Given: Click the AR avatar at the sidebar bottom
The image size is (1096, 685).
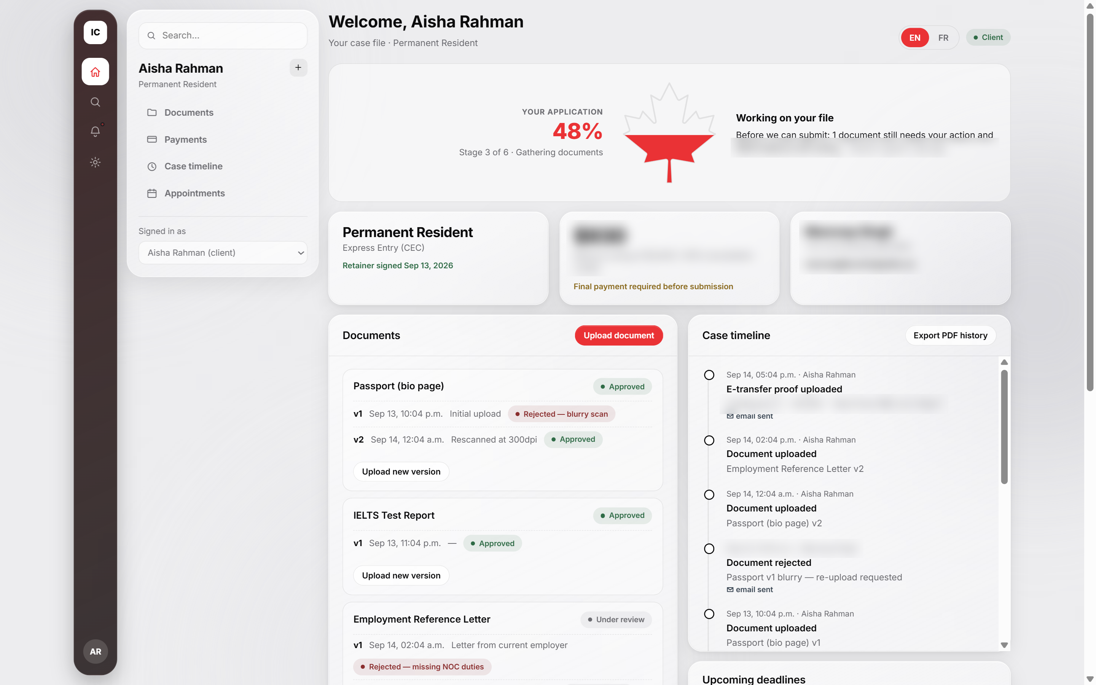Looking at the screenshot, I should click(95, 652).
